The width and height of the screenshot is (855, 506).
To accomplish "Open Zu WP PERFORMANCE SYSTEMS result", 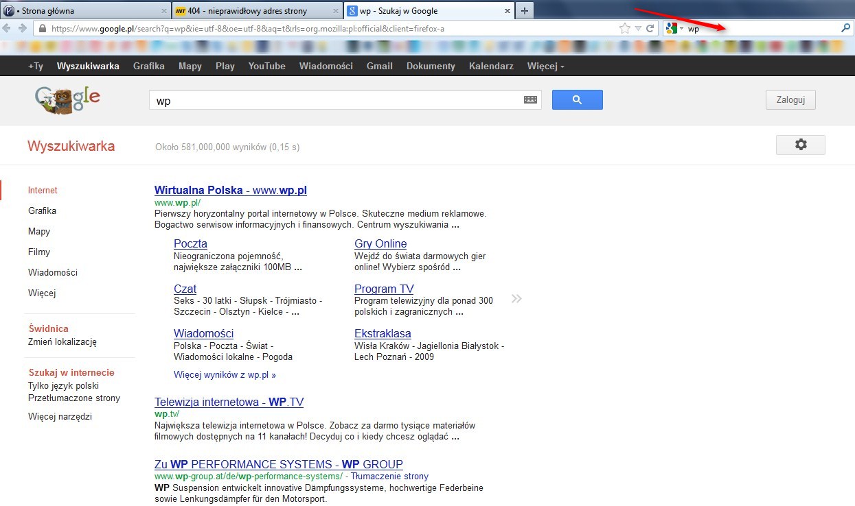I will click(279, 465).
